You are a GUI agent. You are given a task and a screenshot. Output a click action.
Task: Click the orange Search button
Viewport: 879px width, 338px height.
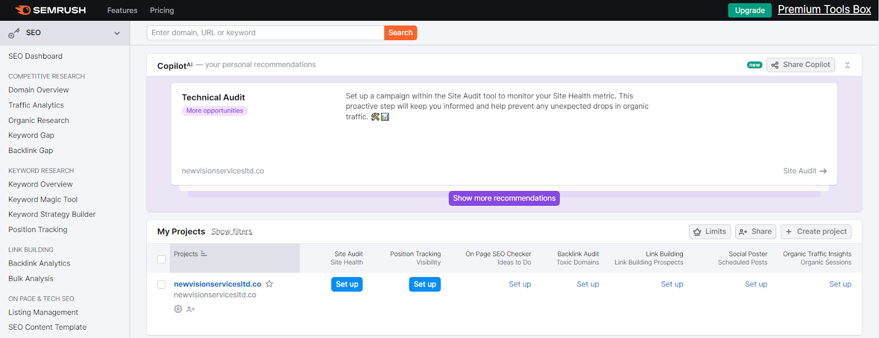[x=400, y=32]
